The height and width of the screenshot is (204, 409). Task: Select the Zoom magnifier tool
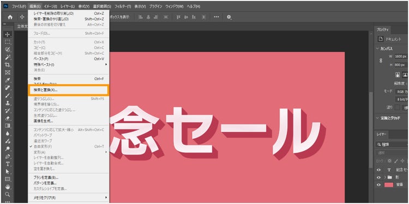coord(8,194)
